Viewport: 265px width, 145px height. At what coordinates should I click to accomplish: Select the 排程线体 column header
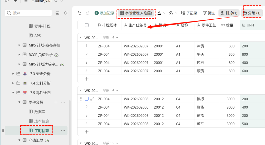click(109, 25)
